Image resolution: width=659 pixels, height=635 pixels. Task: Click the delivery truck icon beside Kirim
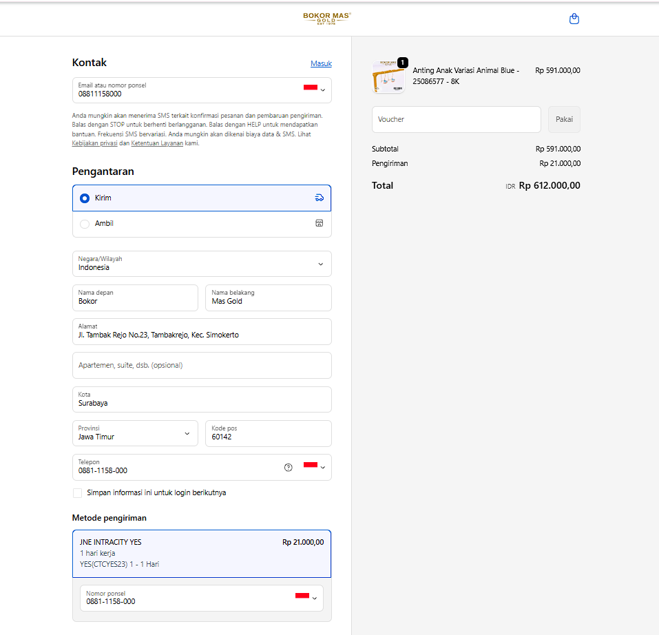319,198
